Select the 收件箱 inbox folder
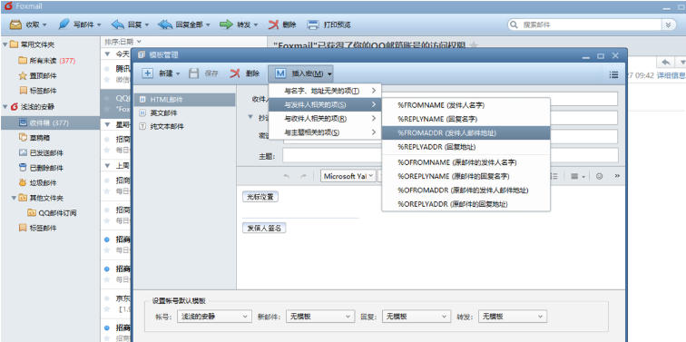Viewport: 686px width, 342px height. pyautogui.click(x=50, y=122)
